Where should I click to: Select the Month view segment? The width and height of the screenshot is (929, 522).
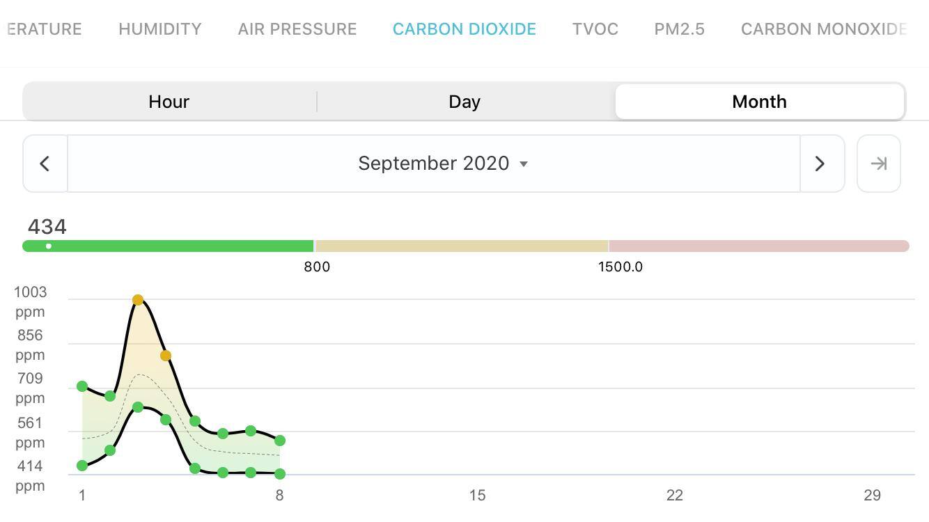pyautogui.click(x=759, y=102)
